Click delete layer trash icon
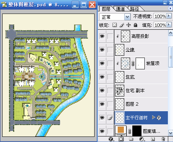 [163, 139]
